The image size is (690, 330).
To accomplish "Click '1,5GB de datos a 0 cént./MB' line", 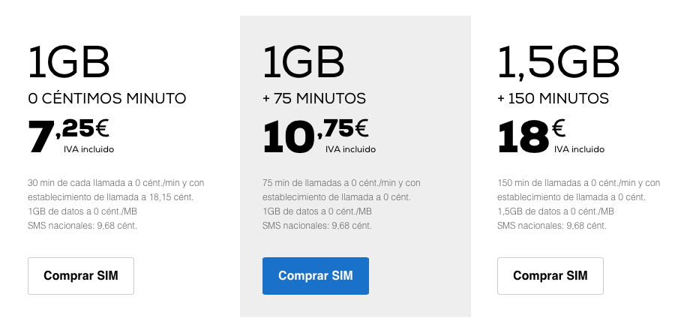I will [556, 211].
